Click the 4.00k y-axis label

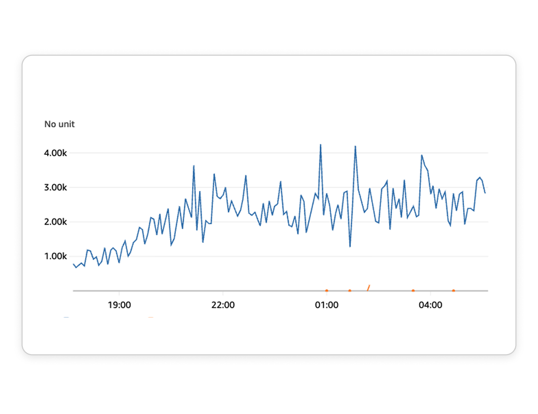point(55,153)
